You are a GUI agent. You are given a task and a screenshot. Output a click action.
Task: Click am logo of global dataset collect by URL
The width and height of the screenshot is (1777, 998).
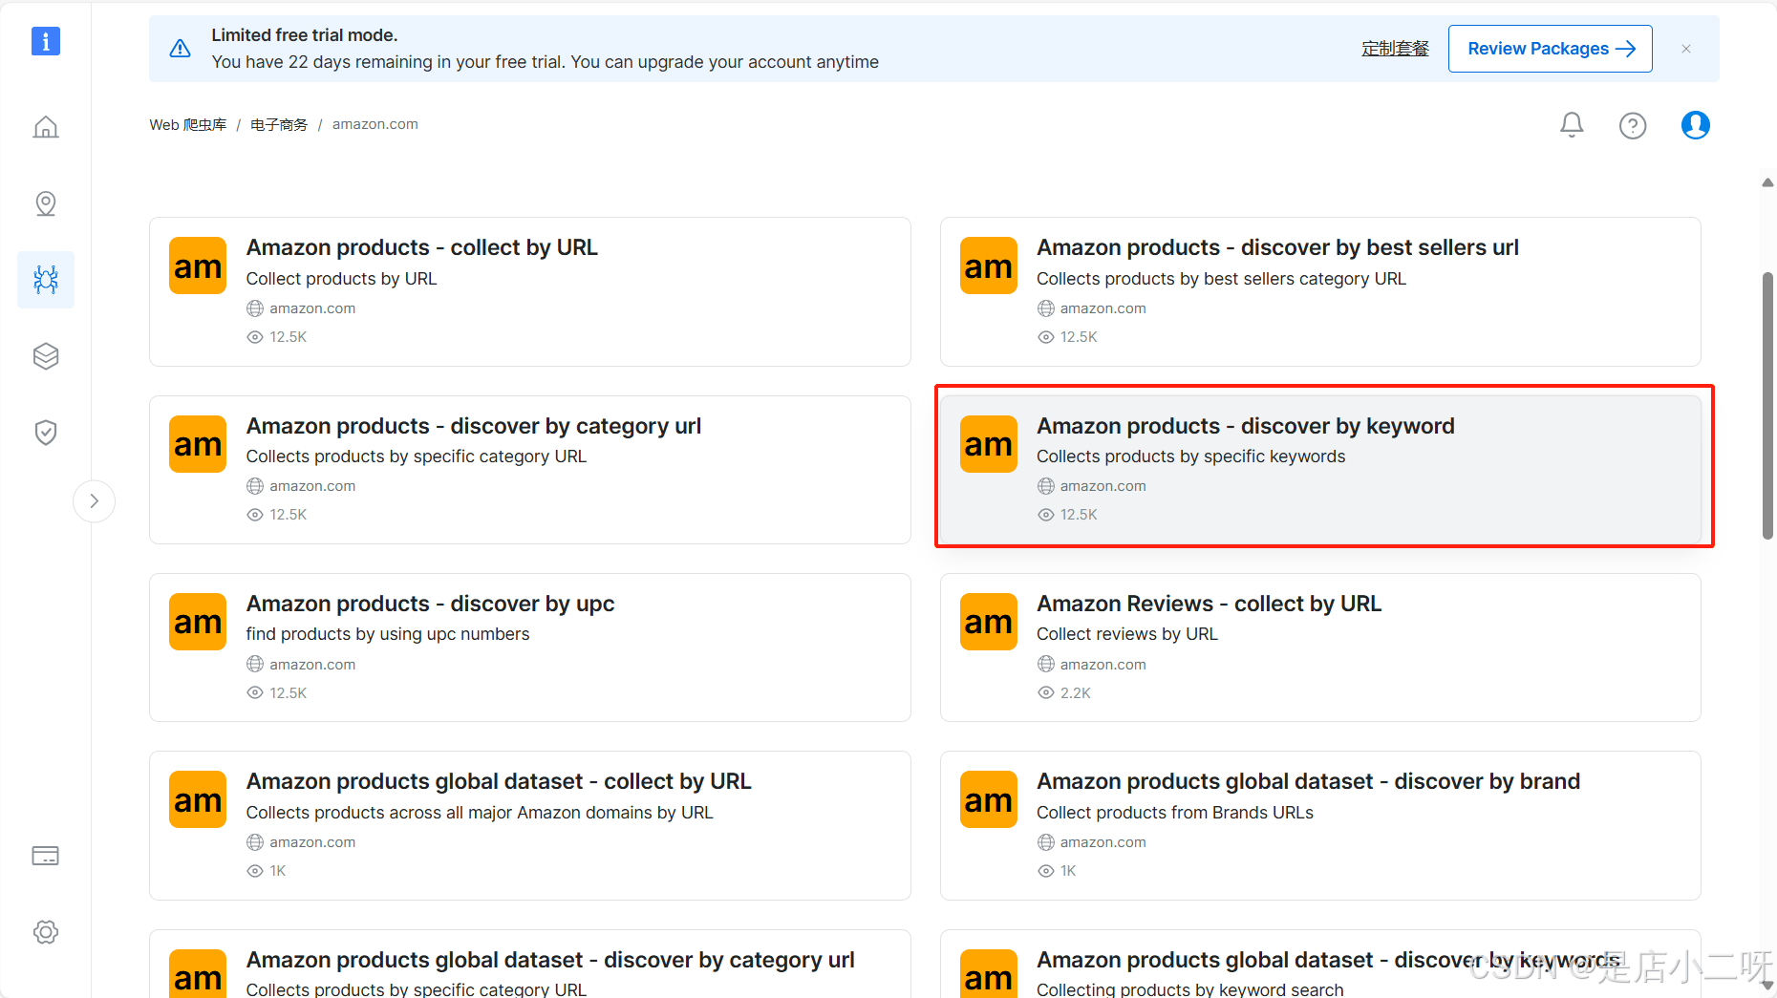point(198,799)
